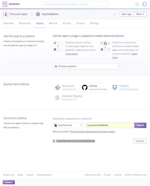Expand the Choose a pipeline dropdown
Viewport: 150px width, 186px height.
click(87, 66)
